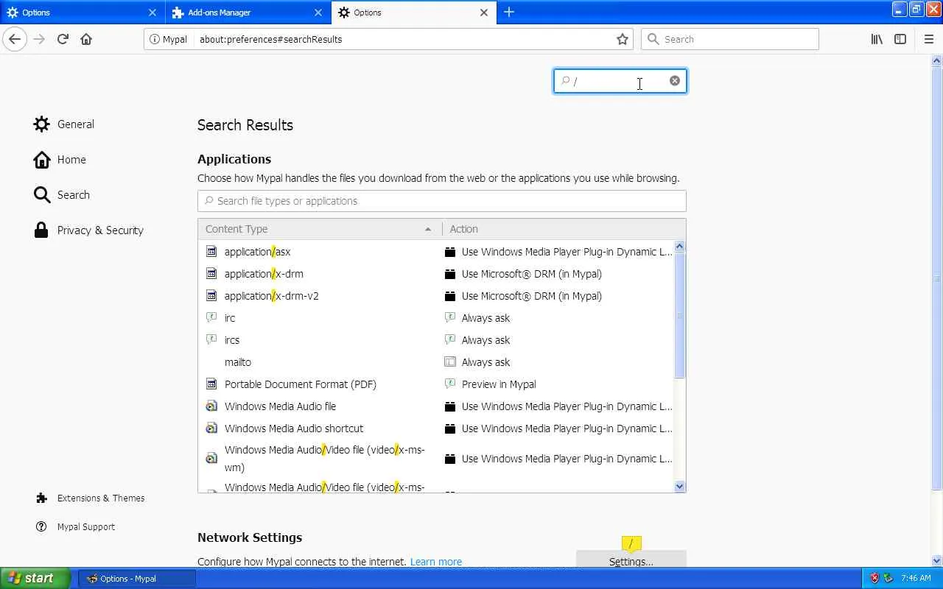Clear the preferences search field
This screenshot has width=943, height=589.
675,81
